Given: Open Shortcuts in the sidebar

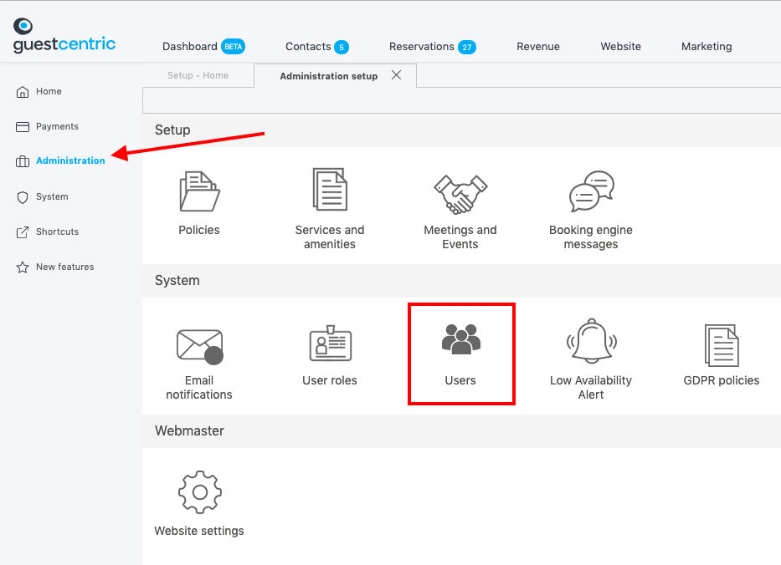Looking at the screenshot, I should pyautogui.click(x=57, y=232).
